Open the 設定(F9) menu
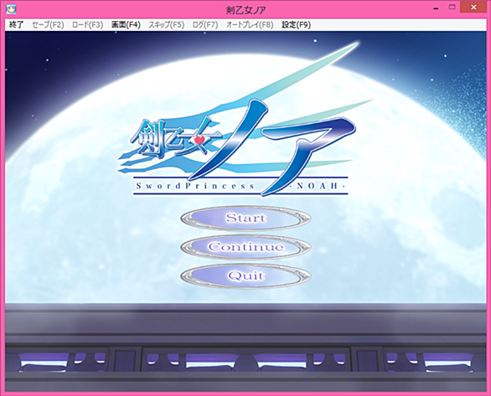The height and width of the screenshot is (396, 491). 296,25
